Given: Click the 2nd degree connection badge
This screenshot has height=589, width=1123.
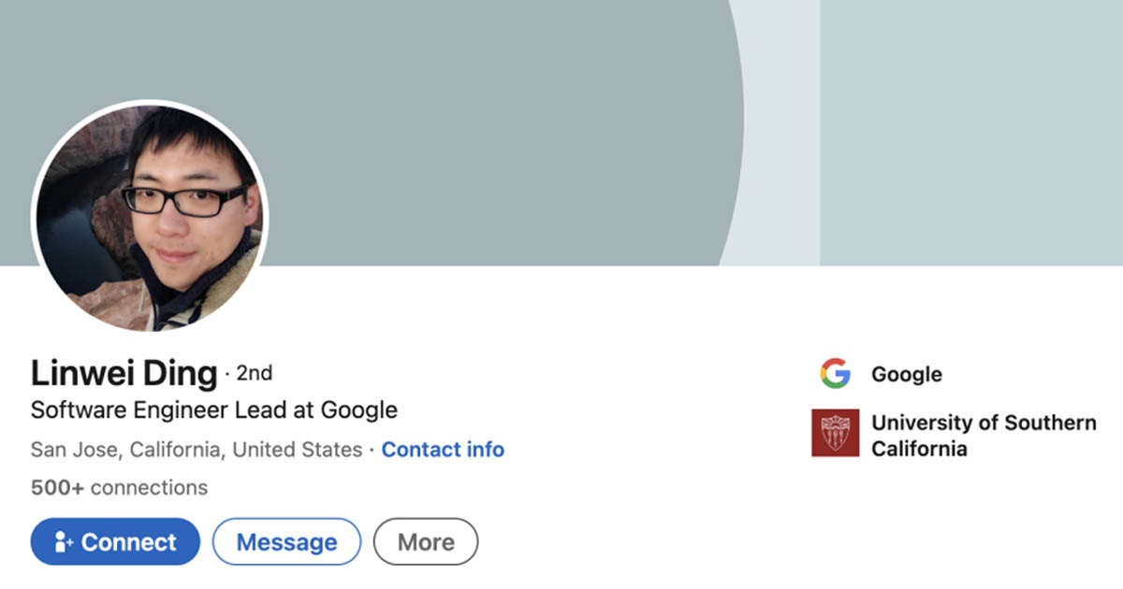Looking at the screenshot, I should point(254,374).
